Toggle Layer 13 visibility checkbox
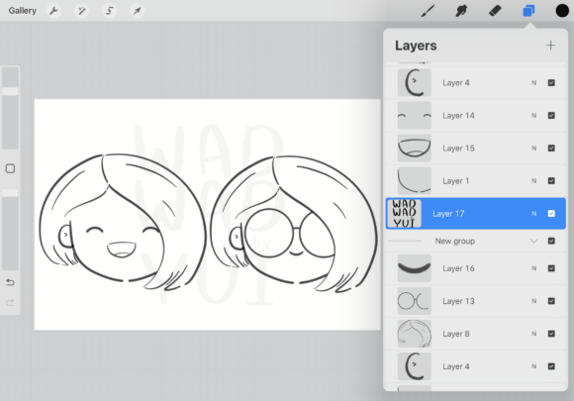The height and width of the screenshot is (401, 574). pos(551,301)
